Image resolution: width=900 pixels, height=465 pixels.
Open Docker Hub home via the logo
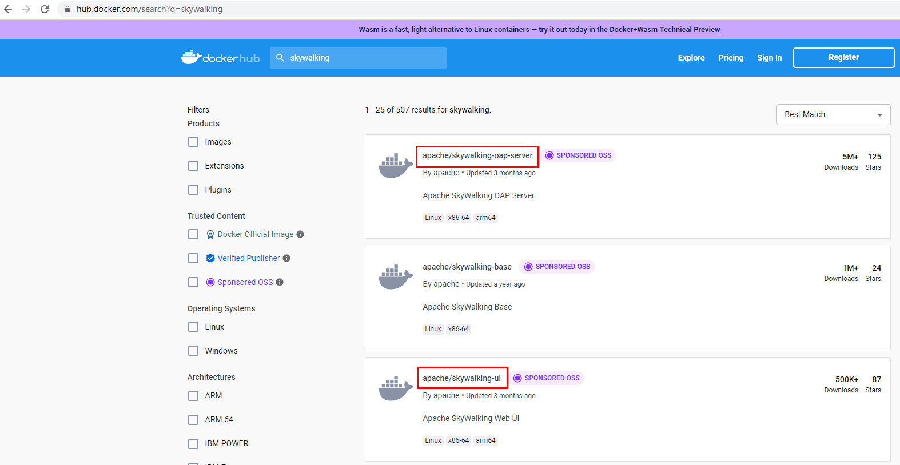(220, 58)
